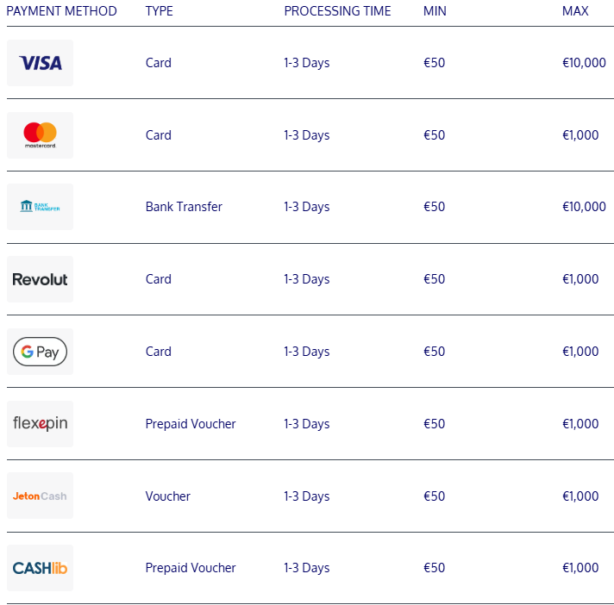Click the MIN column header
Screen dimensions: 614x605
tap(435, 11)
